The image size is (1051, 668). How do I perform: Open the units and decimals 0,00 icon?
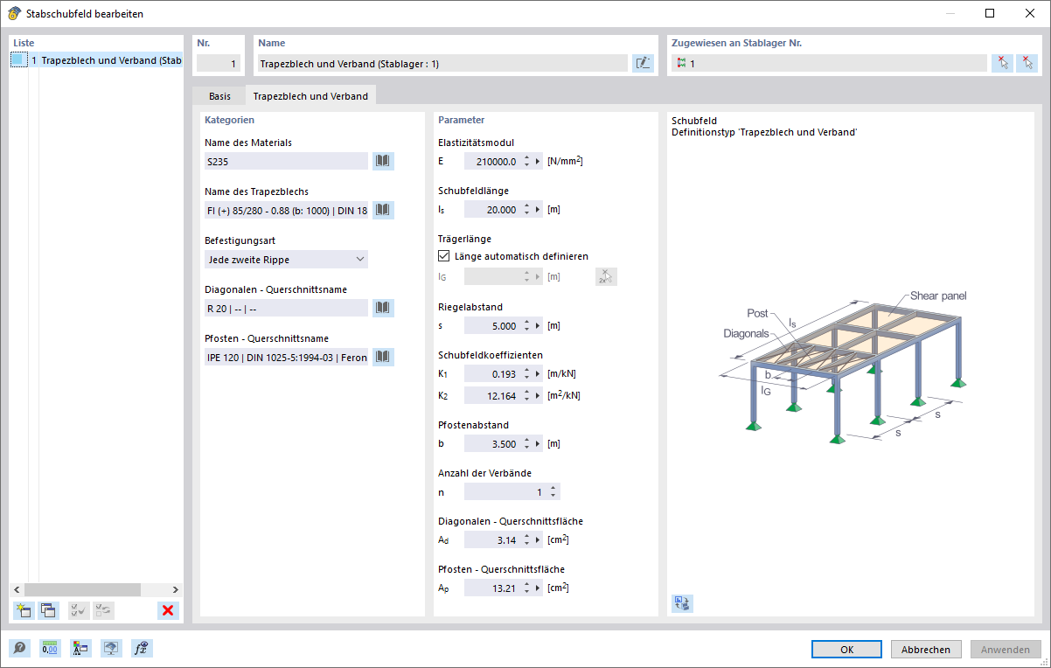50,648
